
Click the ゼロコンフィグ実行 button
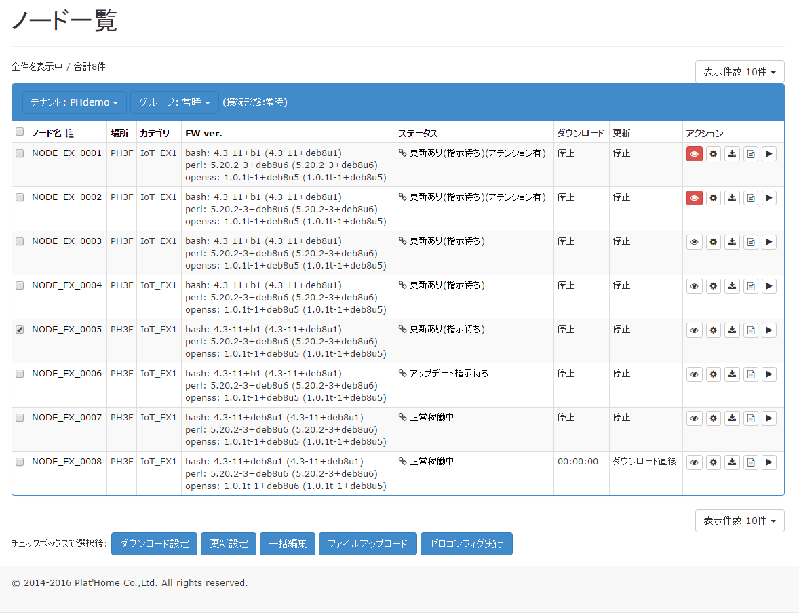(466, 544)
